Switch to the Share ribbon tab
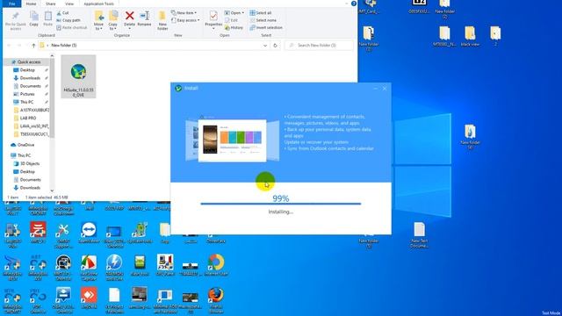562x316 pixels. [x=51, y=4]
